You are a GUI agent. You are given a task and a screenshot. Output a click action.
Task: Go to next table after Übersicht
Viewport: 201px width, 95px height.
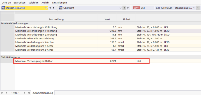tap(128, 8)
